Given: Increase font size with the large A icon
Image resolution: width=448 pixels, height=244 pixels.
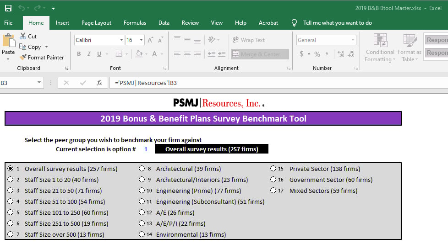Looking at the screenshot, I should [150, 40].
